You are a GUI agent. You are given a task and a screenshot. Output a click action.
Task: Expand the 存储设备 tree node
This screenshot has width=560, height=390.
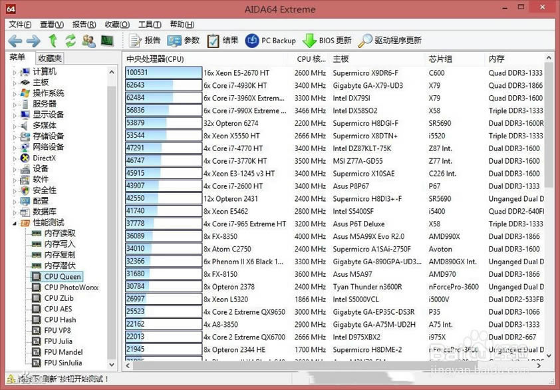coord(15,137)
